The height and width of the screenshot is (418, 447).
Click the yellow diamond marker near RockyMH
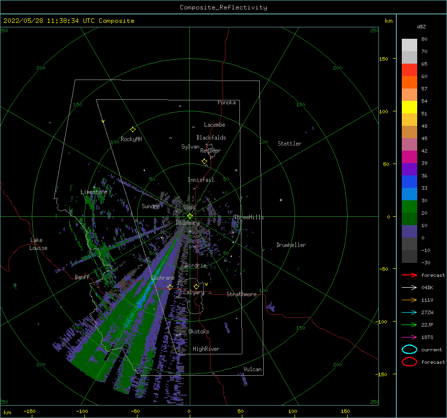tap(133, 130)
